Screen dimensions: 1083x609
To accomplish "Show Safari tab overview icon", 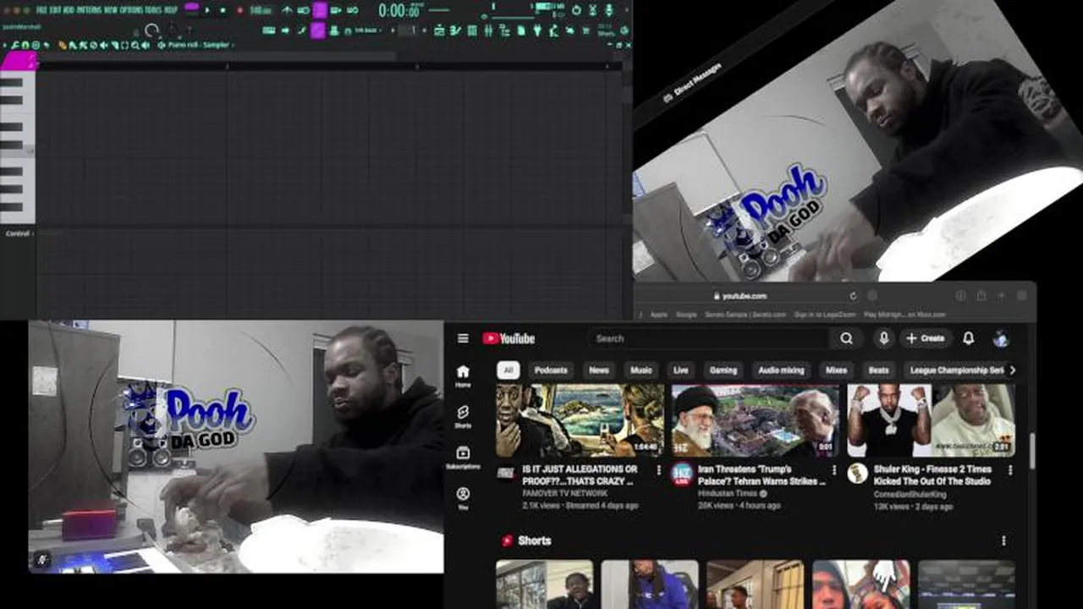I will tap(1021, 296).
